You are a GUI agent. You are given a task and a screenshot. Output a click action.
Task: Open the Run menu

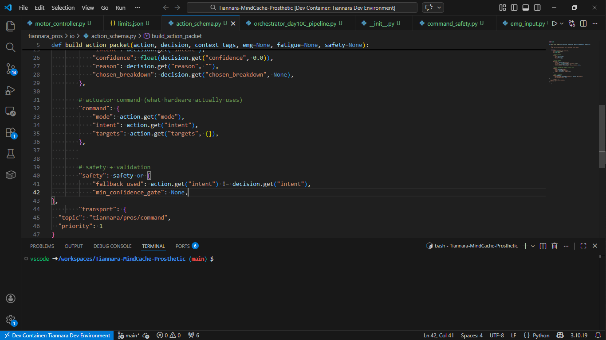click(x=120, y=8)
